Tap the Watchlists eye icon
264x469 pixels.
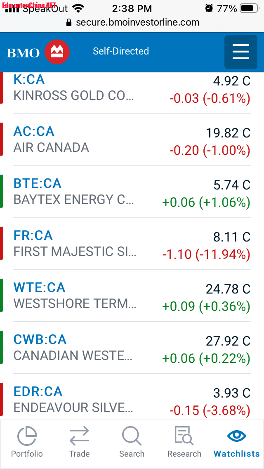click(x=237, y=436)
